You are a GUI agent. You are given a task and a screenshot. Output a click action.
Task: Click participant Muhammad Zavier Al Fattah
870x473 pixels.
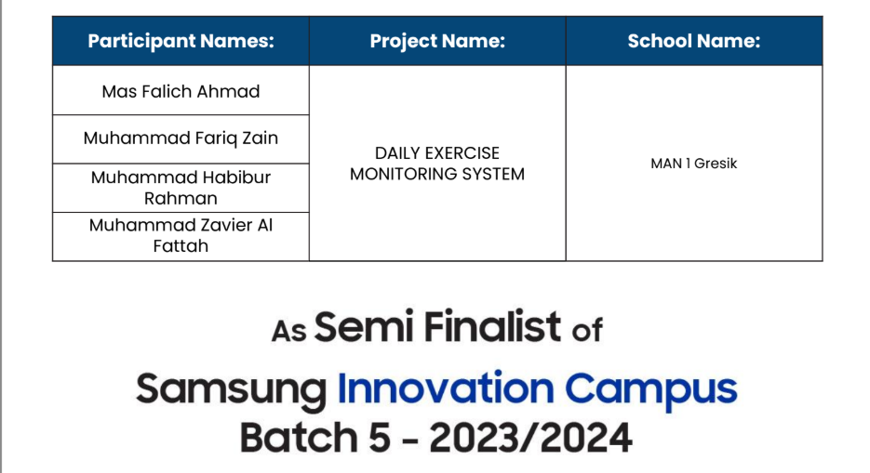click(181, 236)
